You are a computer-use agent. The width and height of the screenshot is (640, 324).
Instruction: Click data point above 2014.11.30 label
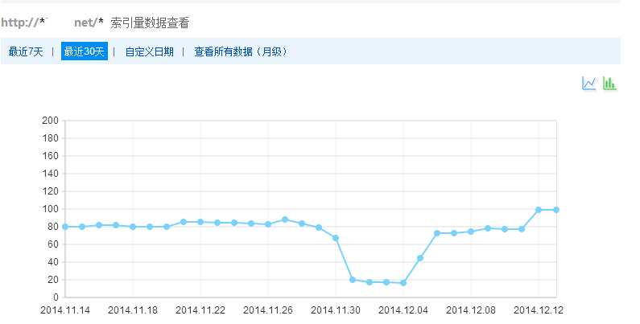pyautogui.click(x=336, y=238)
